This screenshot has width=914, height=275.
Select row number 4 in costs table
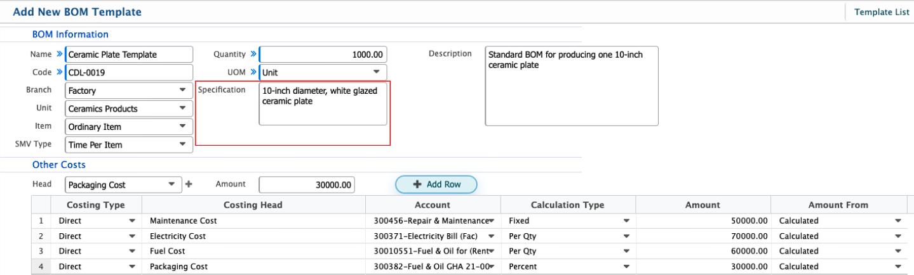(41, 267)
